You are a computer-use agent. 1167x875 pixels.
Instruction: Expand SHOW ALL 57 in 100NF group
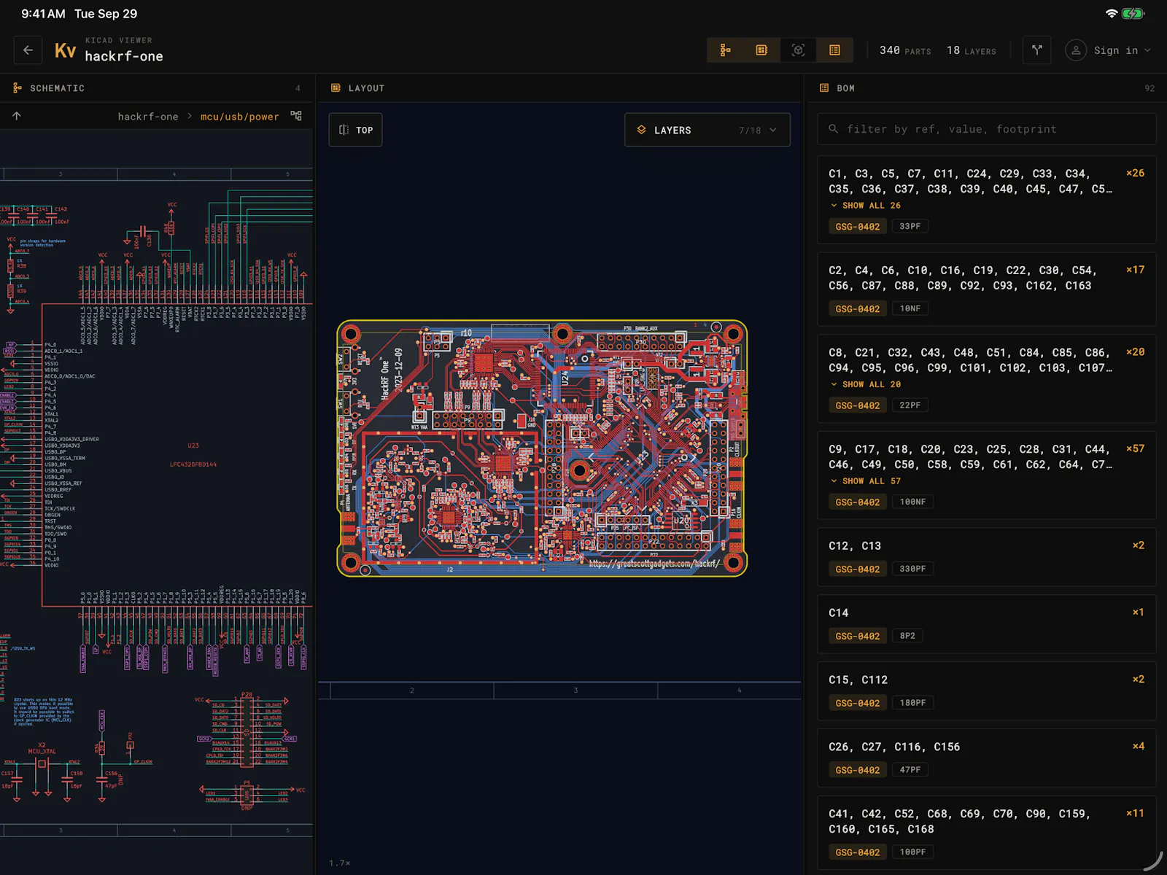tap(866, 481)
